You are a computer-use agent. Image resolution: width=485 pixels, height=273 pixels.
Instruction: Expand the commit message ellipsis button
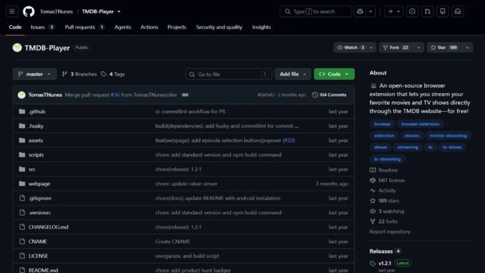point(185,94)
